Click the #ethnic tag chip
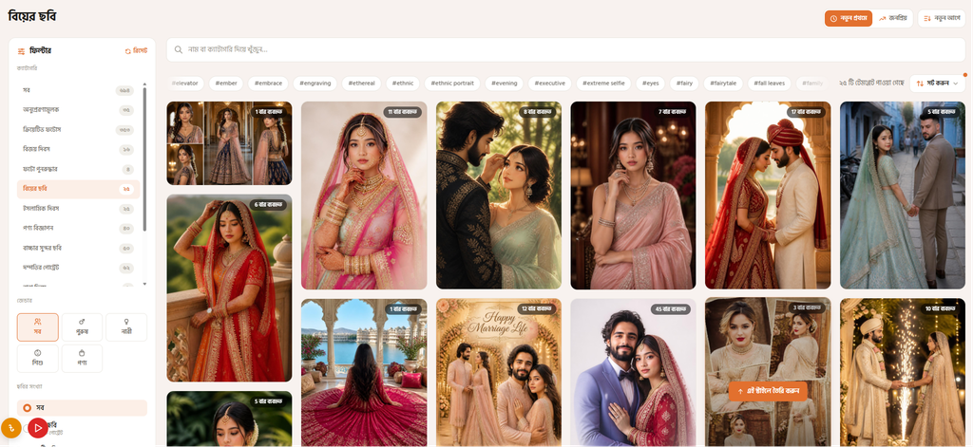973x447 pixels. click(x=403, y=84)
